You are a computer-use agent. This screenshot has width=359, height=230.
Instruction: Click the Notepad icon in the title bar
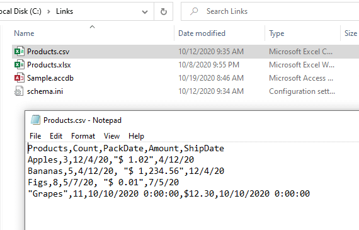(x=35, y=120)
